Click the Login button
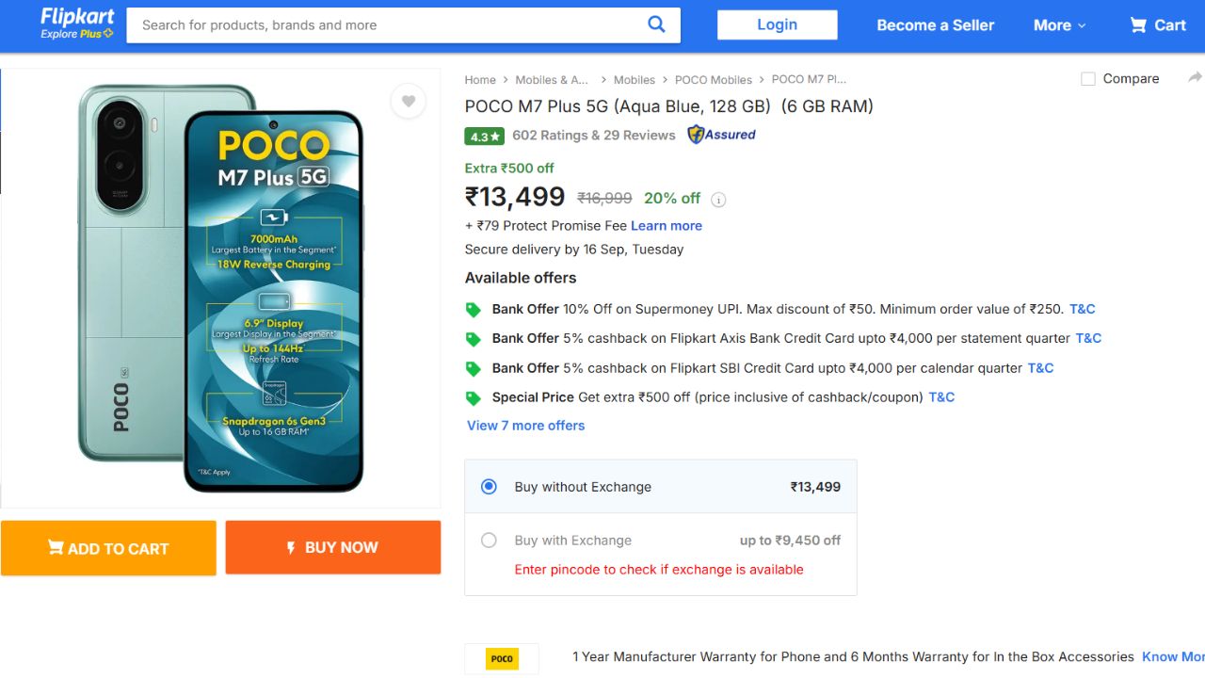The height and width of the screenshot is (678, 1205). pos(778,25)
